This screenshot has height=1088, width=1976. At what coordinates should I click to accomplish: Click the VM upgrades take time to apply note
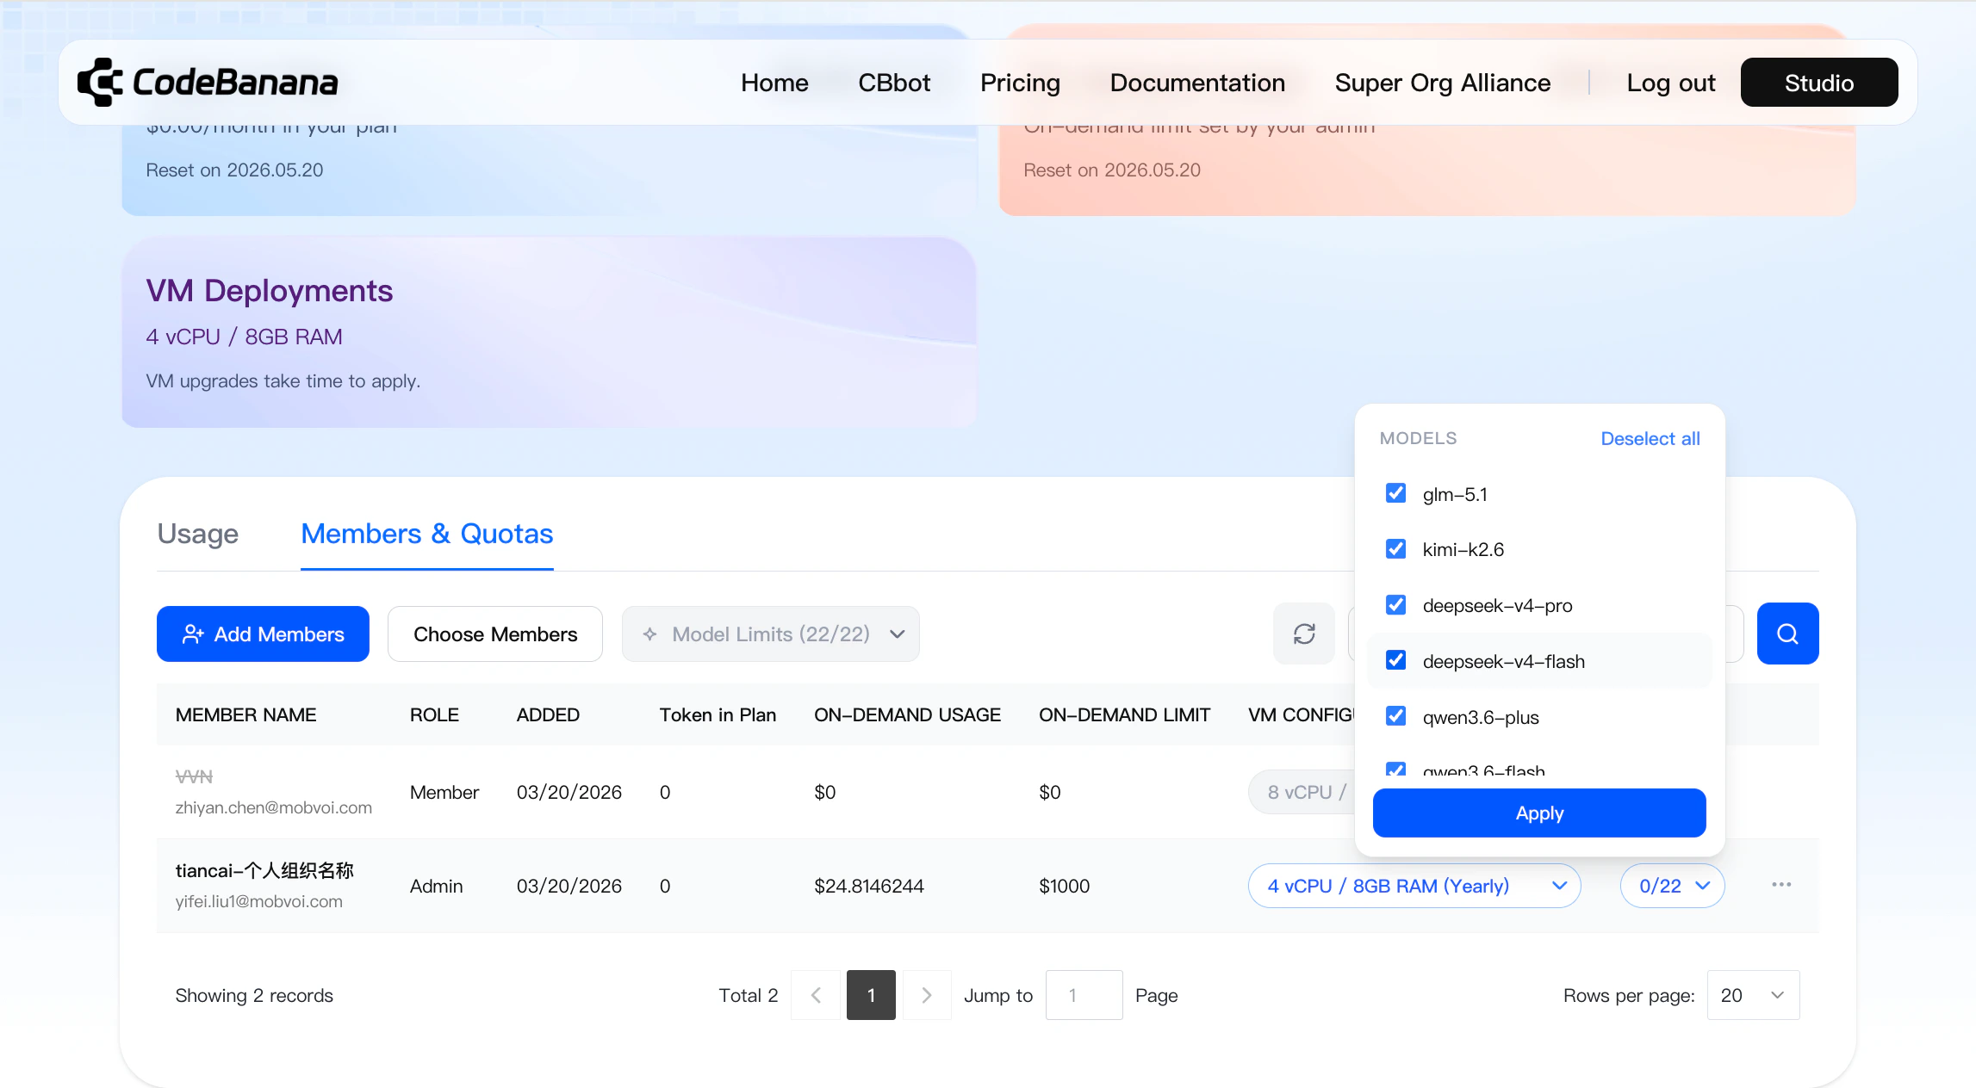click(283, 380)
